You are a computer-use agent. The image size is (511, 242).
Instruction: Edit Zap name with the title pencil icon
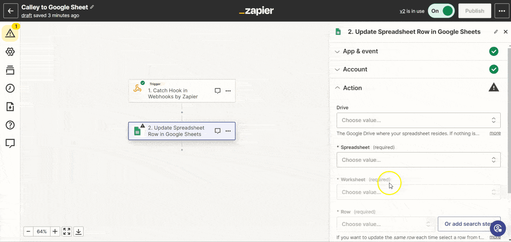[x=92, y=7]
